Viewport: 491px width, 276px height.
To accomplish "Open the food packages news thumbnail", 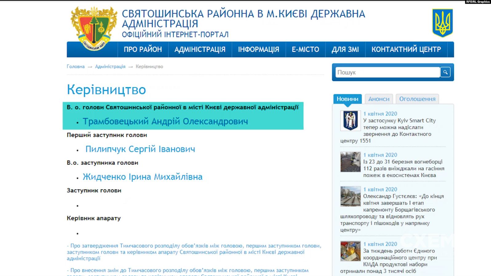I will click(x=350, y=251).
